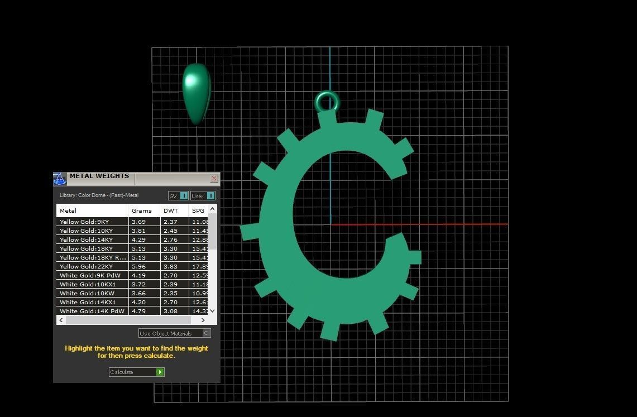Select the green teardrop object in viewport
Image resolution: width=637 pixels, height=417 pixels.
tap(197, 94)
